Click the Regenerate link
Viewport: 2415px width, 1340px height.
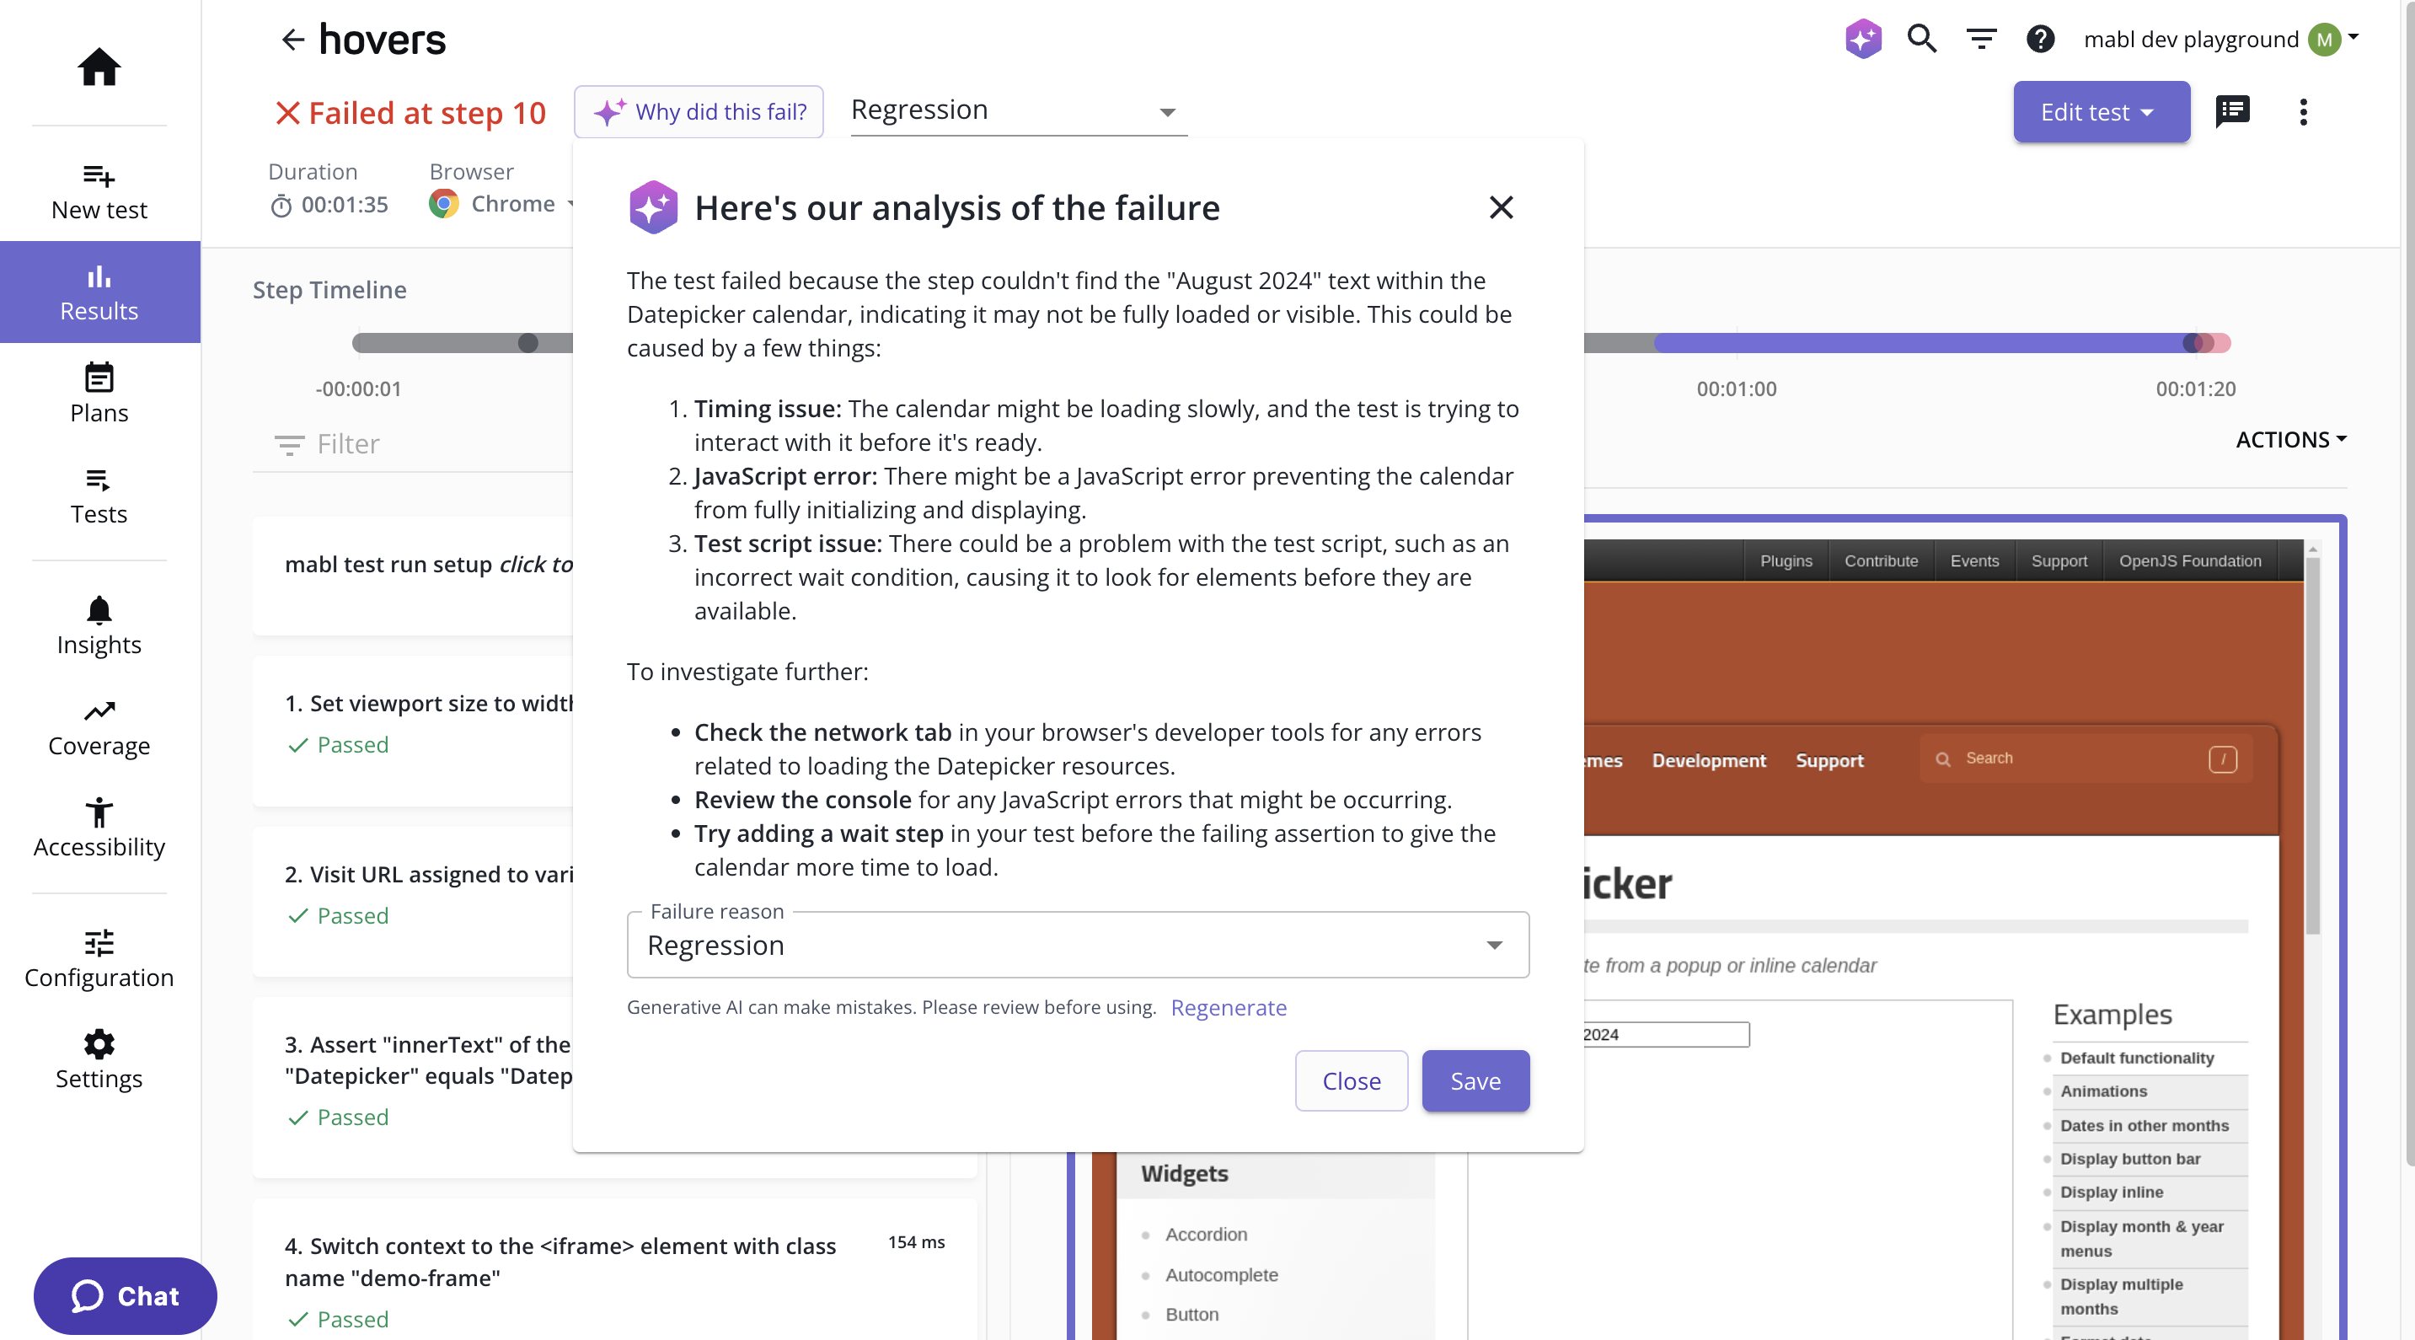[x=1228, y=1008]
